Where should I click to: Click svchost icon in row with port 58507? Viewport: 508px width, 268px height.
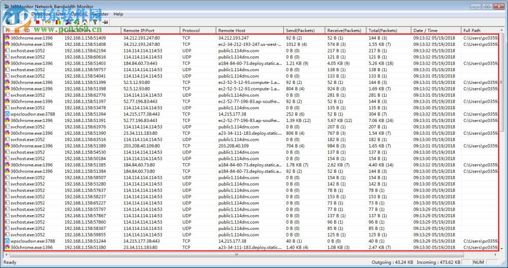(7, 177)
